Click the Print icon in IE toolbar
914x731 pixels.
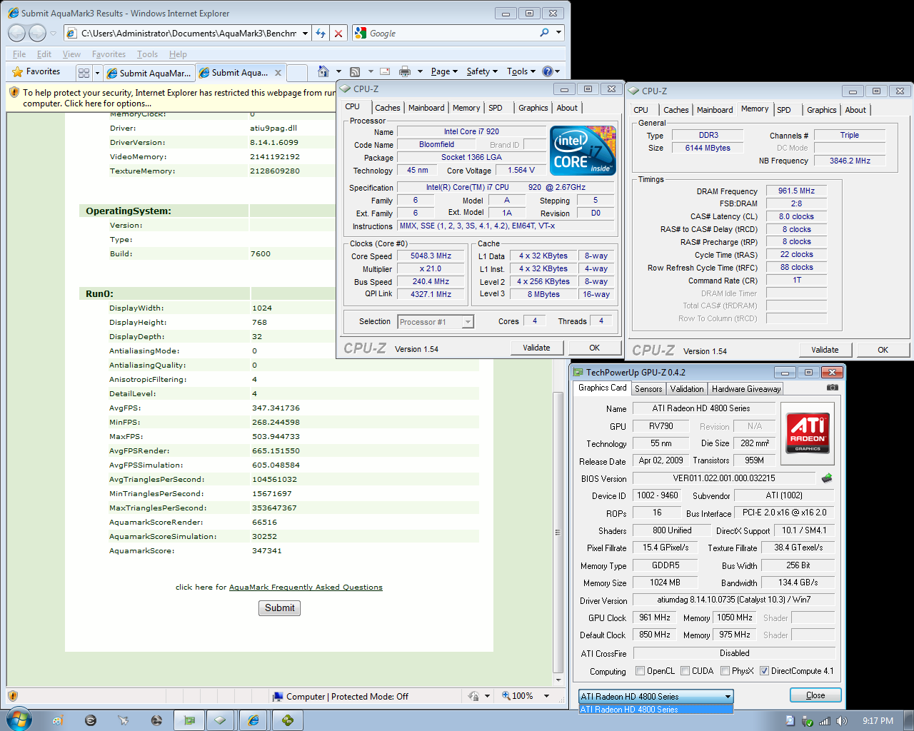pos(405,71)
